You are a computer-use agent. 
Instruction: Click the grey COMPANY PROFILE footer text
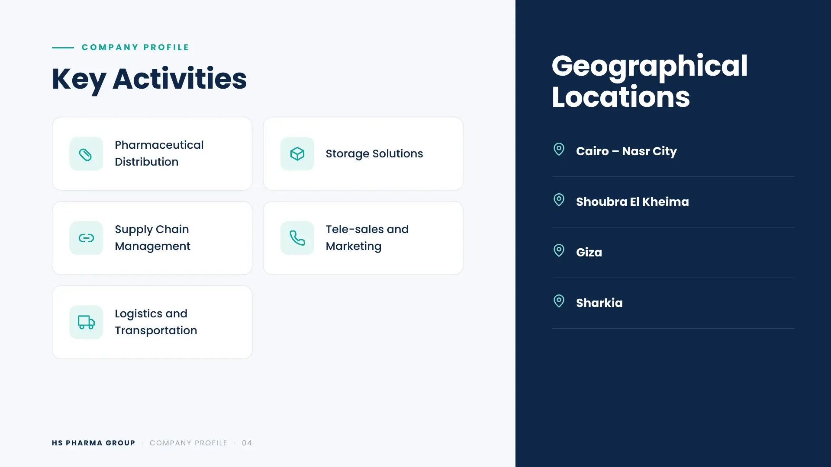[x=188, y=443]
